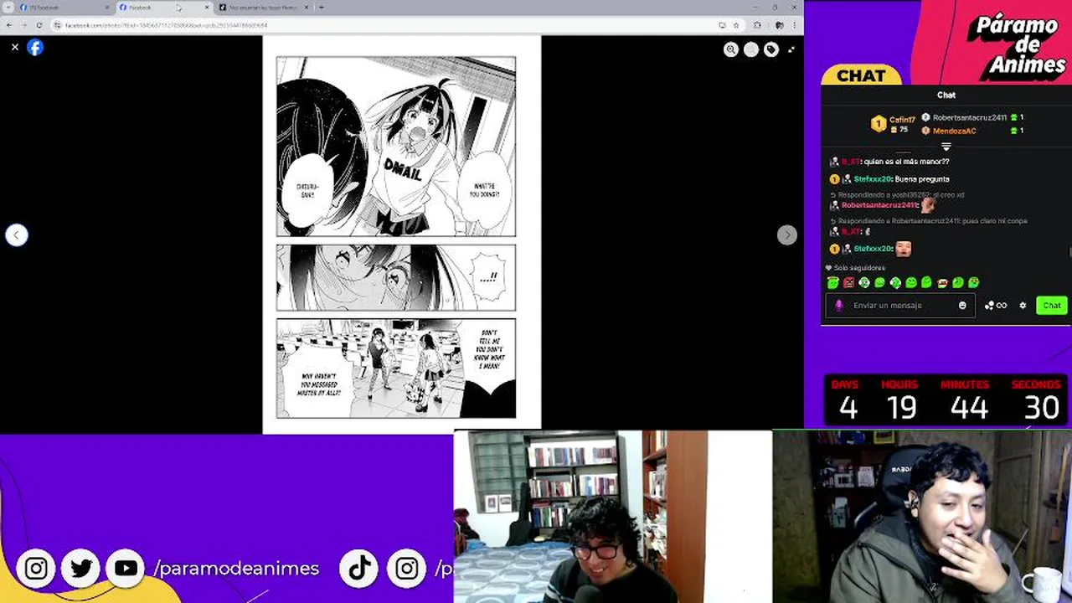The image size is (1072, 603).
Task: Close the Facebook photo viewer
Action: pos(14,48)
